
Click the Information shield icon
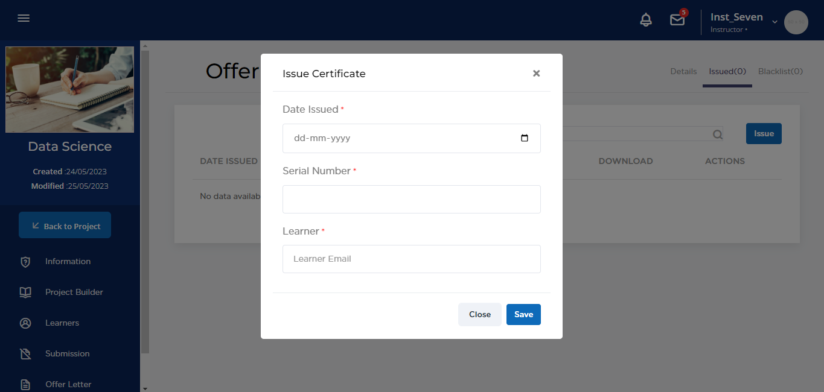(25, 262)
